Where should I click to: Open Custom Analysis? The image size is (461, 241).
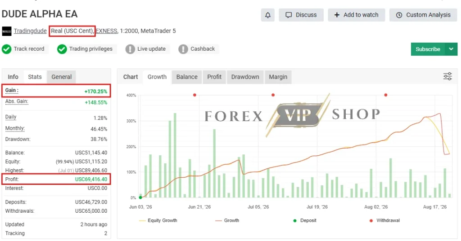tap(423, 15)
